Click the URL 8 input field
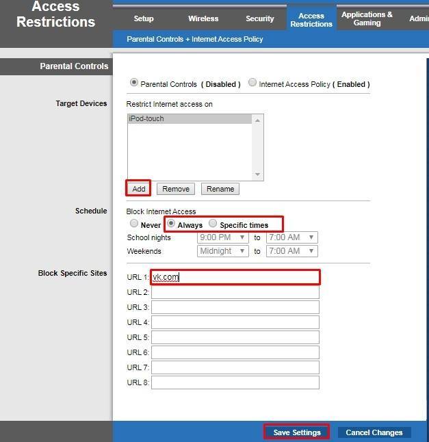The image size is (429, 442). pos(235,382)
